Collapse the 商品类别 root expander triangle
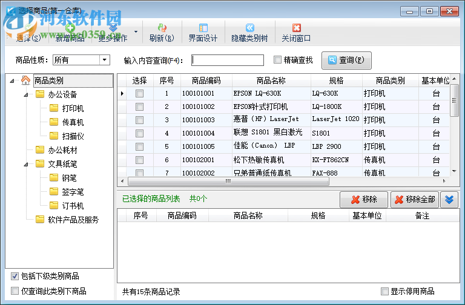The height and width of the screenshot is (305, 465). (x=12, y=80)
